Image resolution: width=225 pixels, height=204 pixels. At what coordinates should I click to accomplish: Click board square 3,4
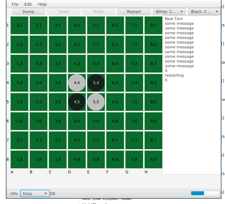[x=58, y=83]
